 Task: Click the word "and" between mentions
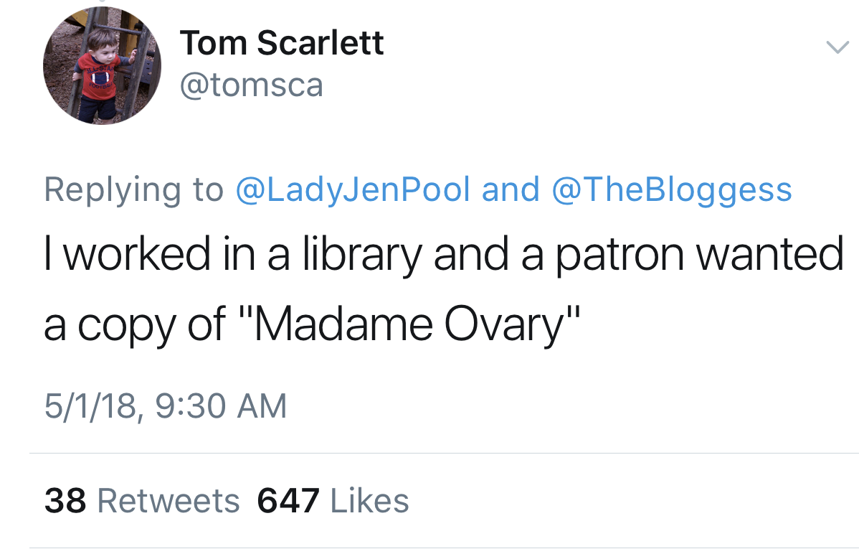point(511,189)
